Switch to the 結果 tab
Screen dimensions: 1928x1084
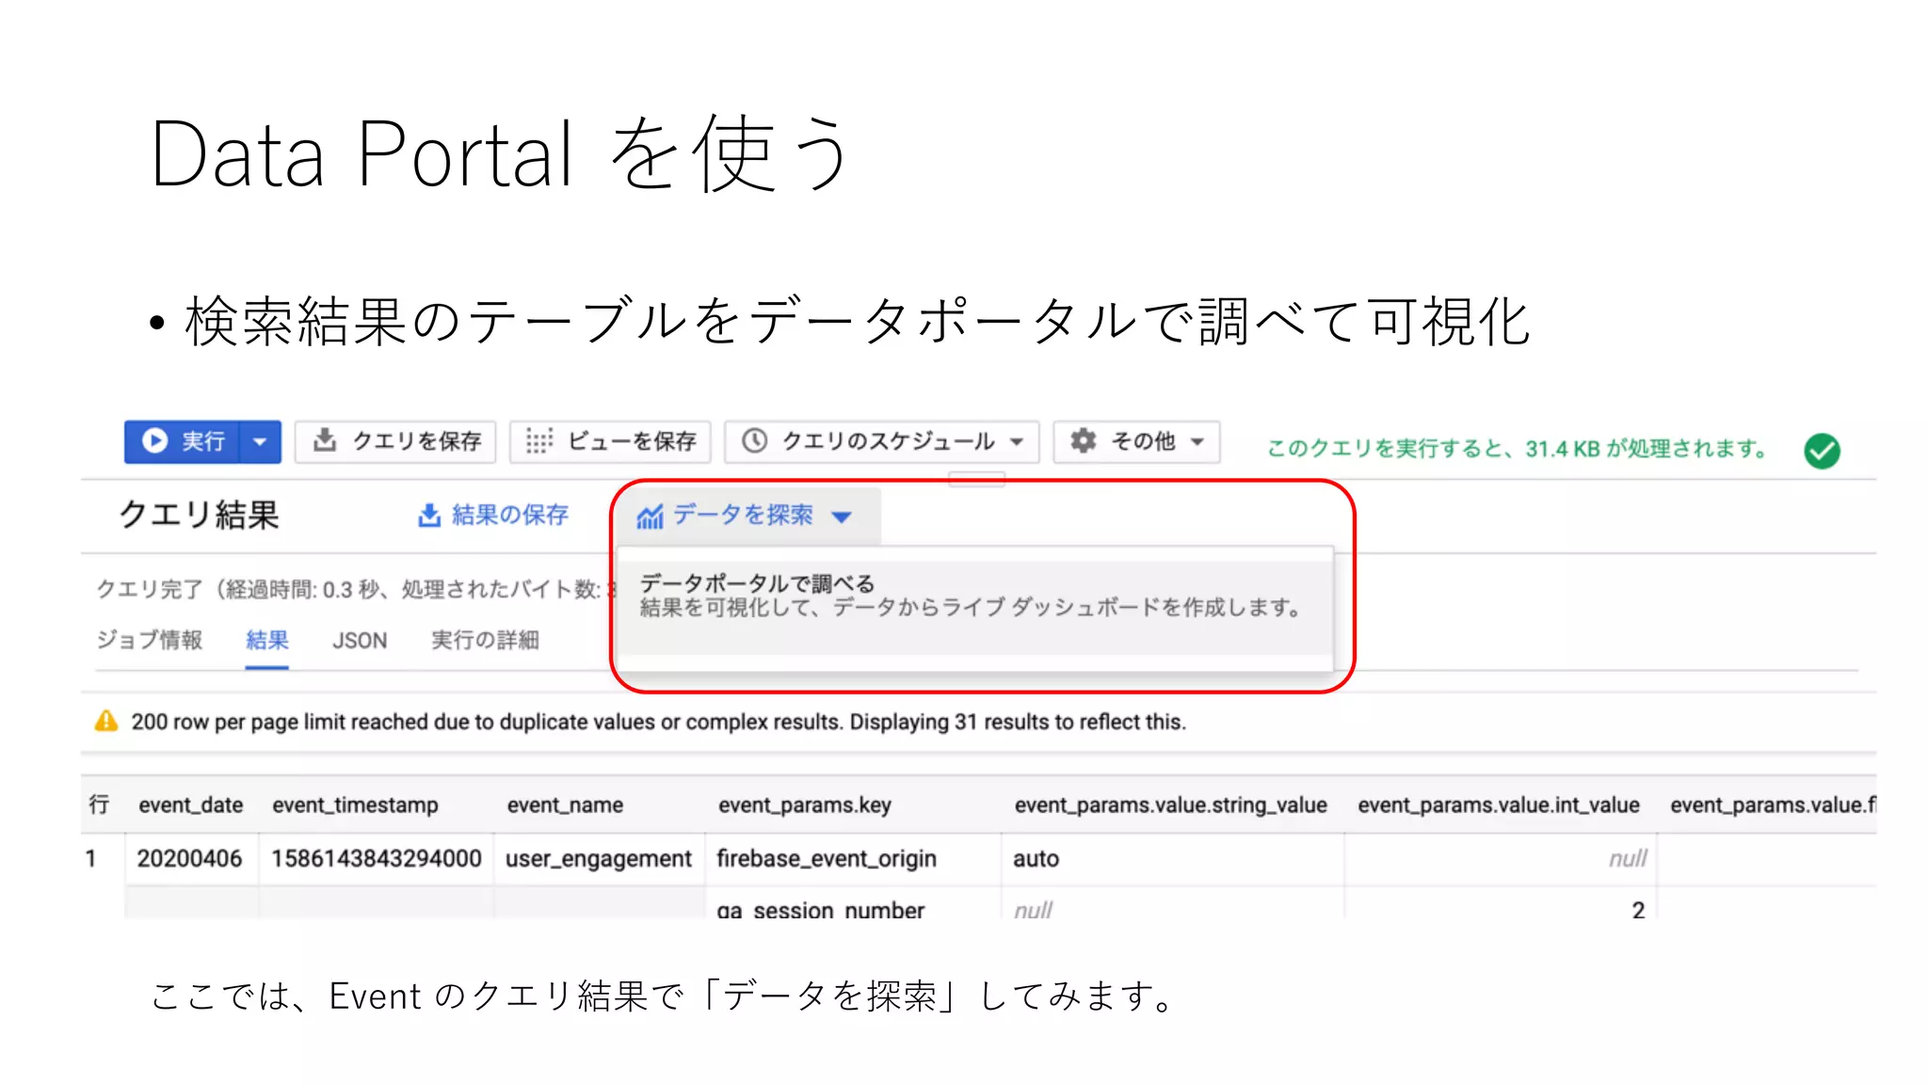(x=267, y=641)
